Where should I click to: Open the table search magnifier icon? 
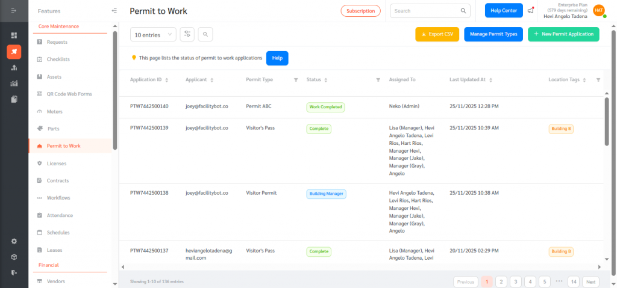(x=205, y=35)
